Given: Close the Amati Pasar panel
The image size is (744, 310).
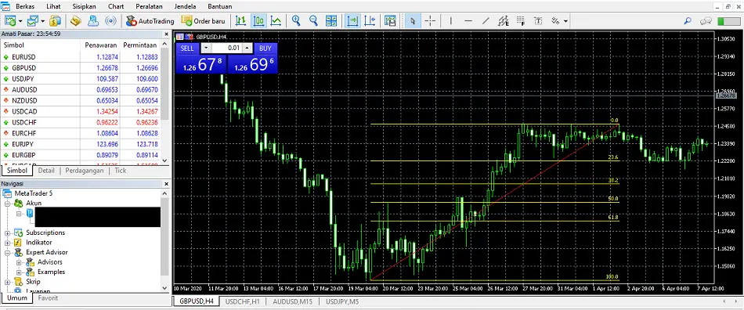Looking at the screenshot, I should point(166,34).
